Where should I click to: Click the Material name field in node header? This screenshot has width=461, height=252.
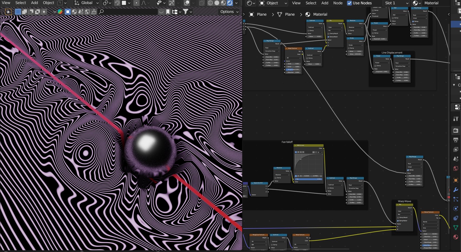(436, 3)
